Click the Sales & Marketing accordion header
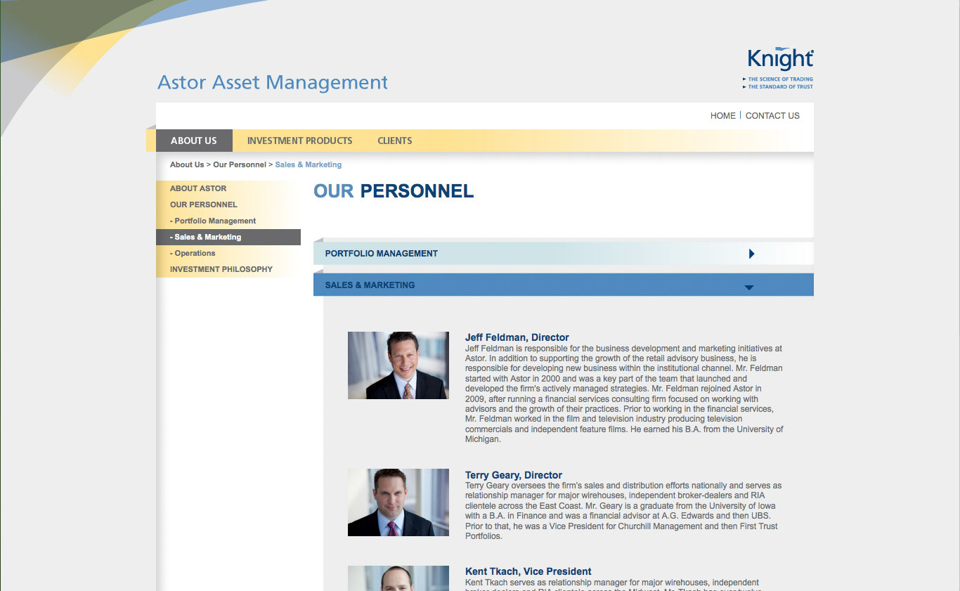The height and width of the screenshot is (591, 960). pyautogui.click(x=370, y=285)
